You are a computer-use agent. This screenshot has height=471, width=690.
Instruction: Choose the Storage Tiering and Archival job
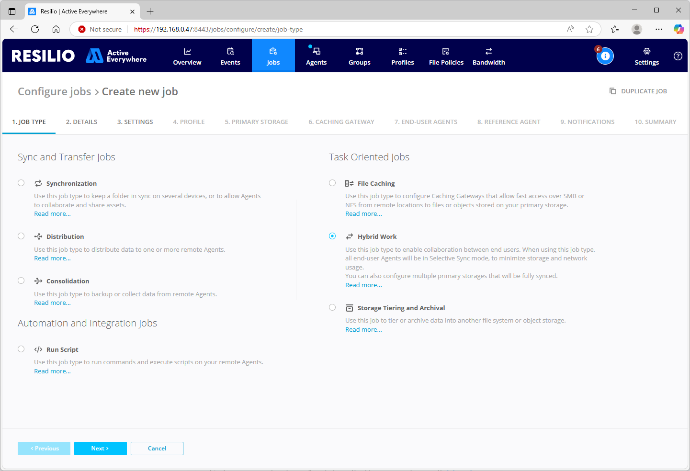tap(332, 307)
